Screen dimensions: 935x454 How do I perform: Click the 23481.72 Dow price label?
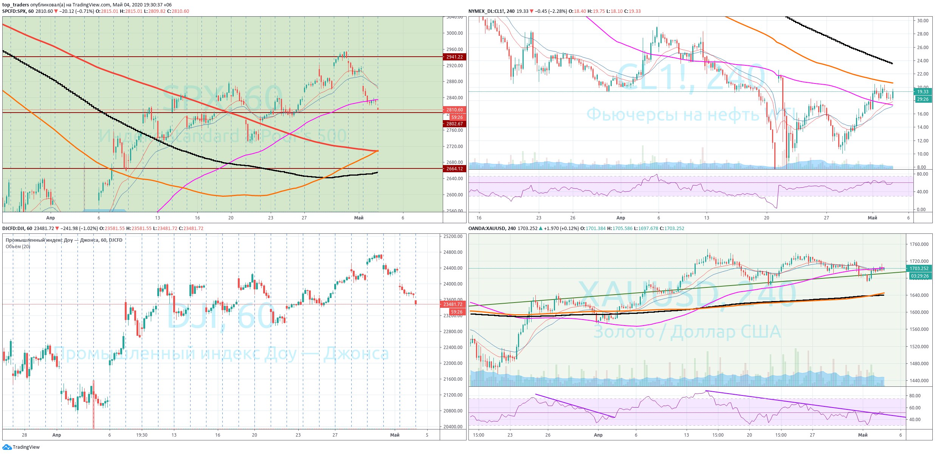(x=453, y=304)
